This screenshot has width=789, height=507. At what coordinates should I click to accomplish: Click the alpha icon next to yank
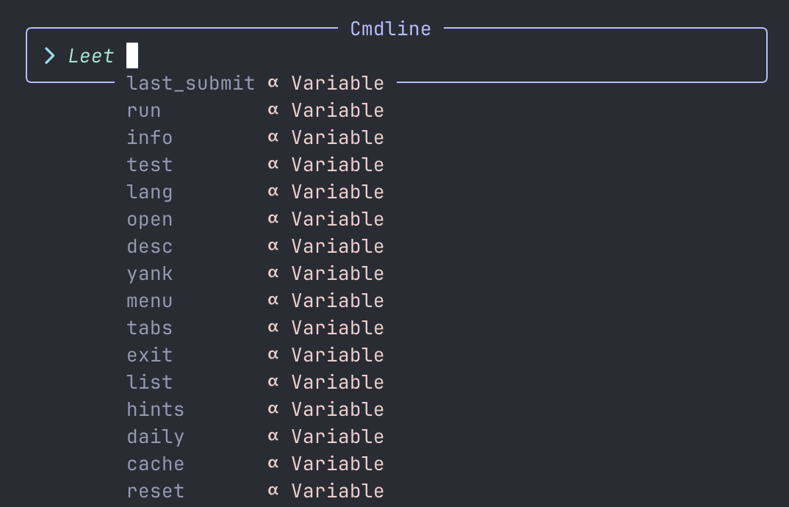pyautogui.click(x=273, y=273)
